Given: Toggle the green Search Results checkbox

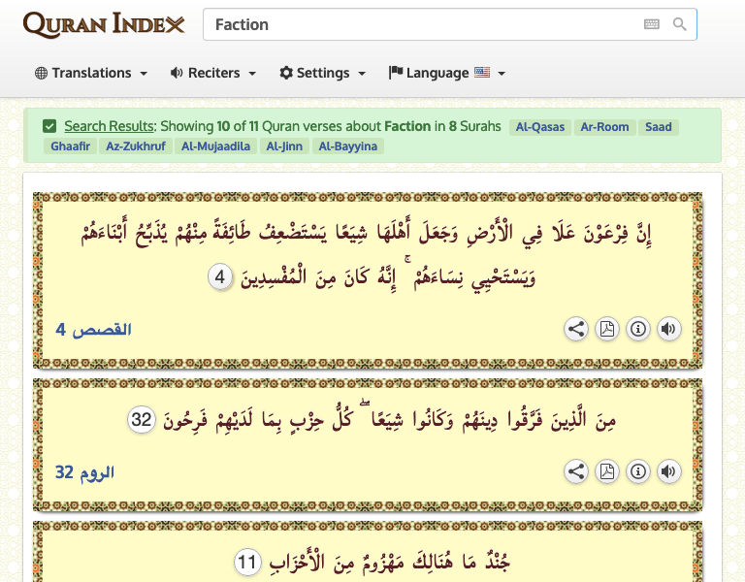Looking at the screenshot, I should [x=49, y=126].
